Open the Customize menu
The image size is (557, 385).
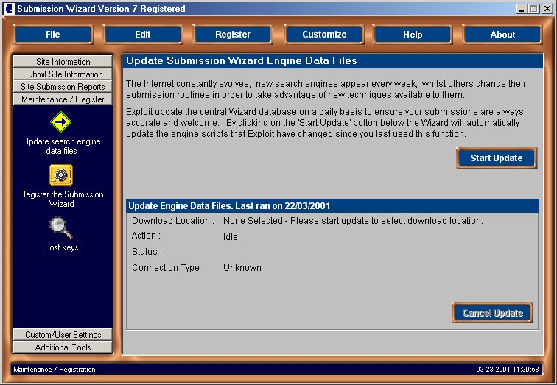tap(324, 35)
